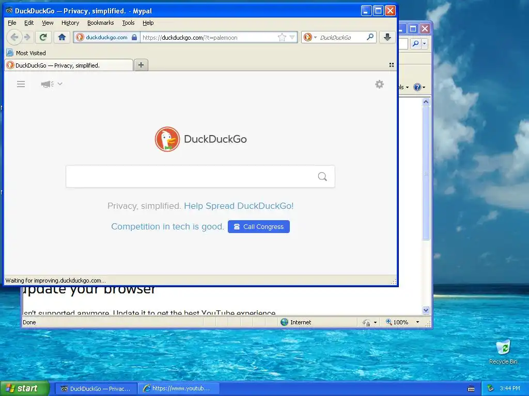Open the Competition in tech is good link
Viewport: 529px width, 396px height.
point(167,227)
